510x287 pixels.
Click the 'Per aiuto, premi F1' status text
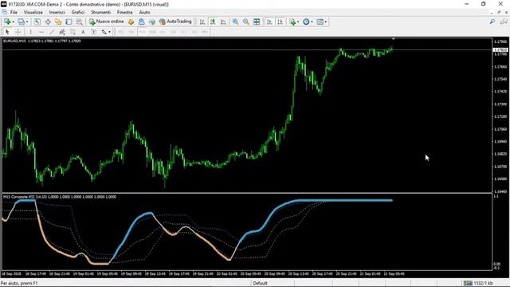coord(19,283)
